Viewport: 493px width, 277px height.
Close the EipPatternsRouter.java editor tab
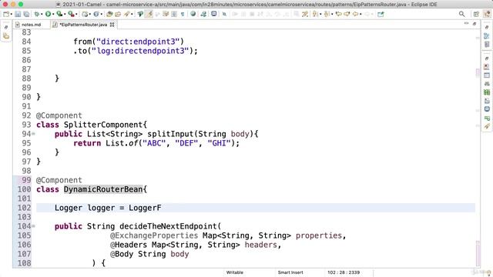pyautogui.click(x=112, y=25)
